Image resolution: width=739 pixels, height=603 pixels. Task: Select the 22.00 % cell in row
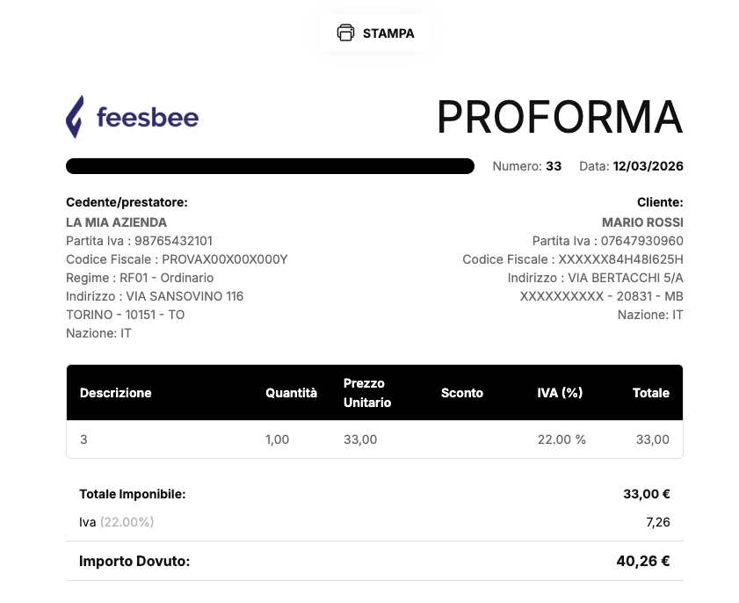pos(561,440)
